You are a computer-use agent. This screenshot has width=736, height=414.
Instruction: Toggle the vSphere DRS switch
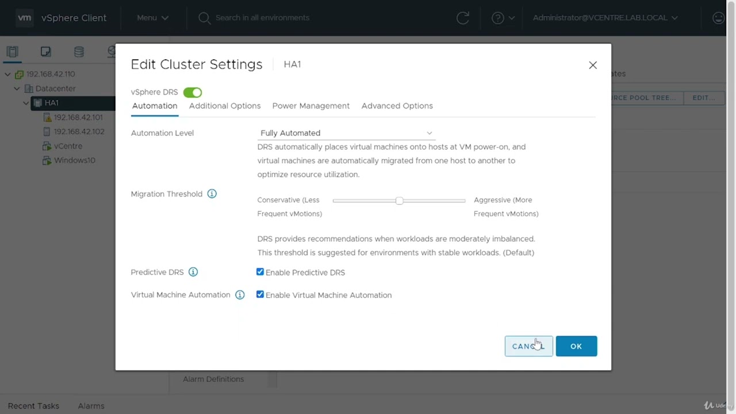[x=193, y=92]
